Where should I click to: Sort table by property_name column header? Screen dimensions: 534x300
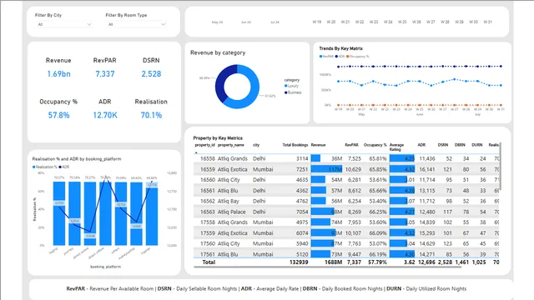[231, 145]
